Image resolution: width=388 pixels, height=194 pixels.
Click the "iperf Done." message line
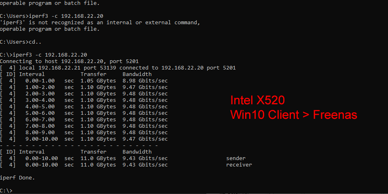pos(17,177)
